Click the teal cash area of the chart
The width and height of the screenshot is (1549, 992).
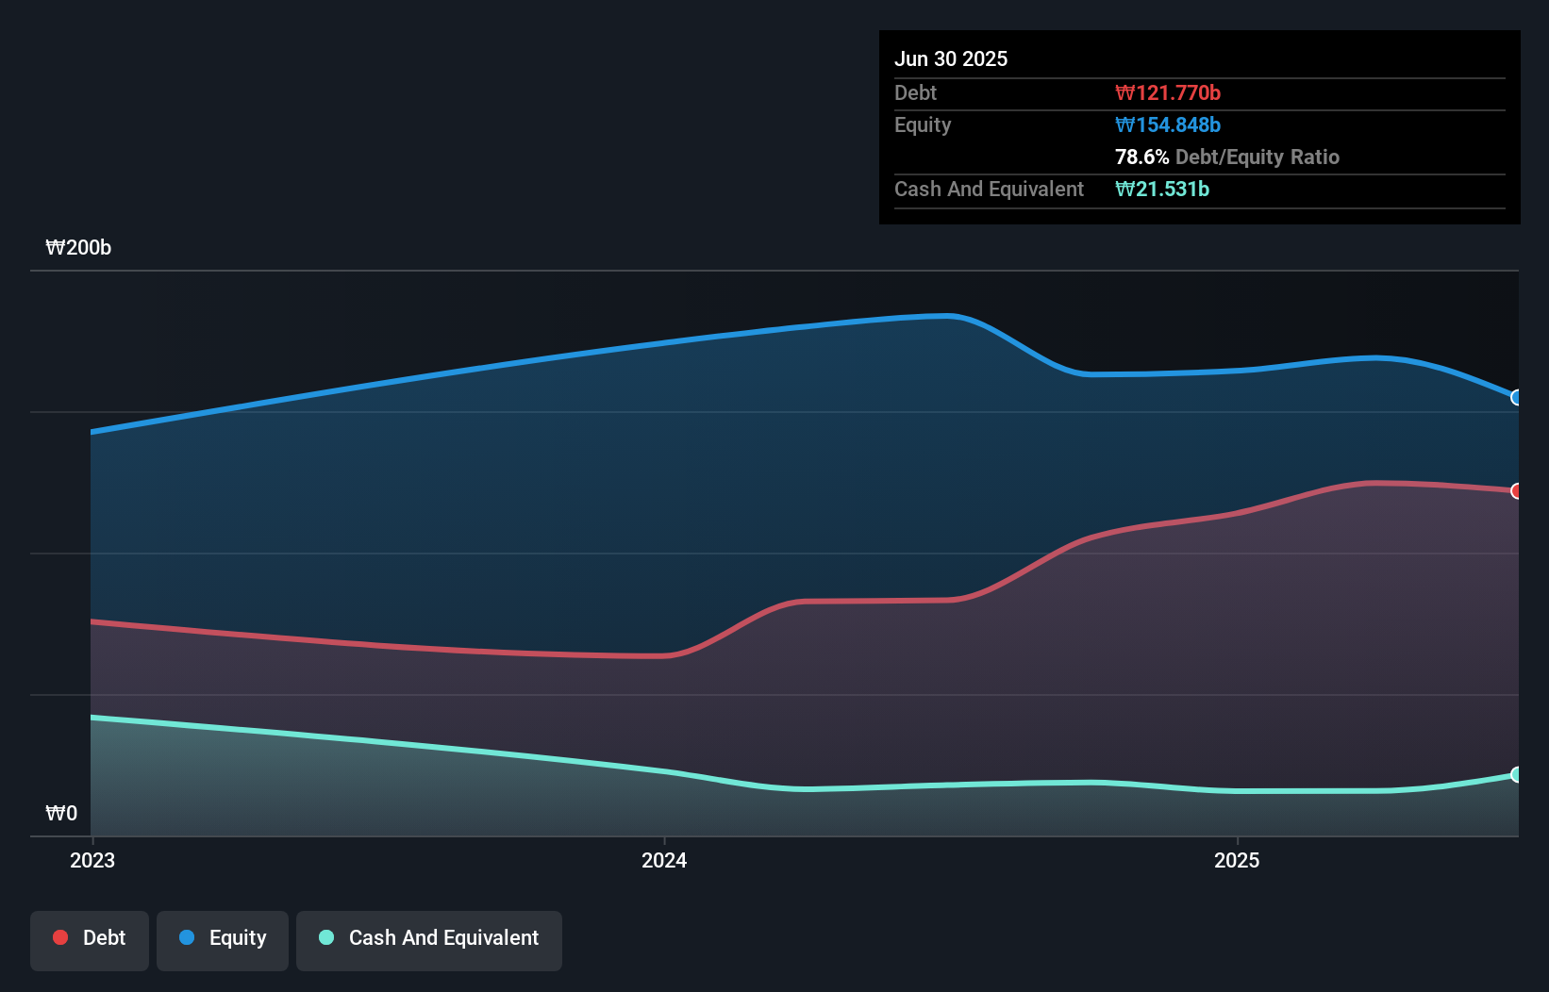coord(377,783)
